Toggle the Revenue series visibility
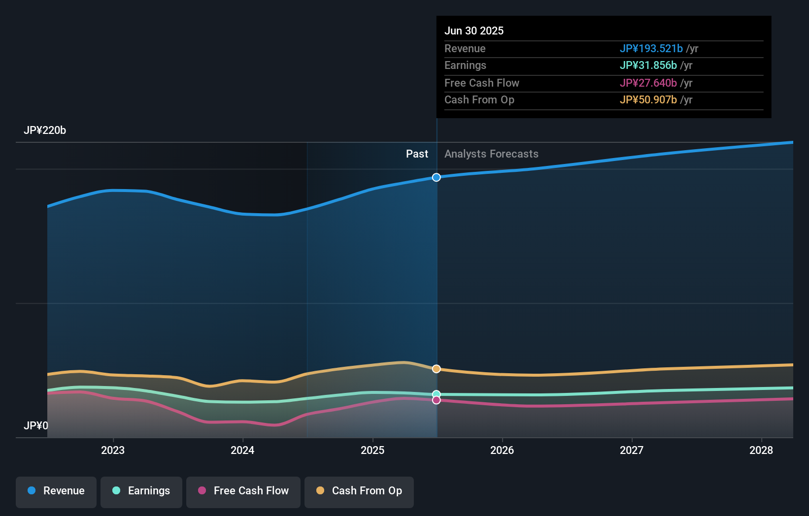The image size is (809, 516). tap(56, 491)
